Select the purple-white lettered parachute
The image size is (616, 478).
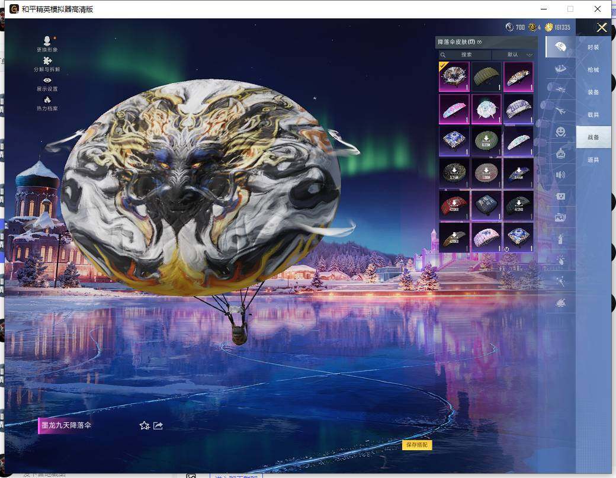(519, 109)
